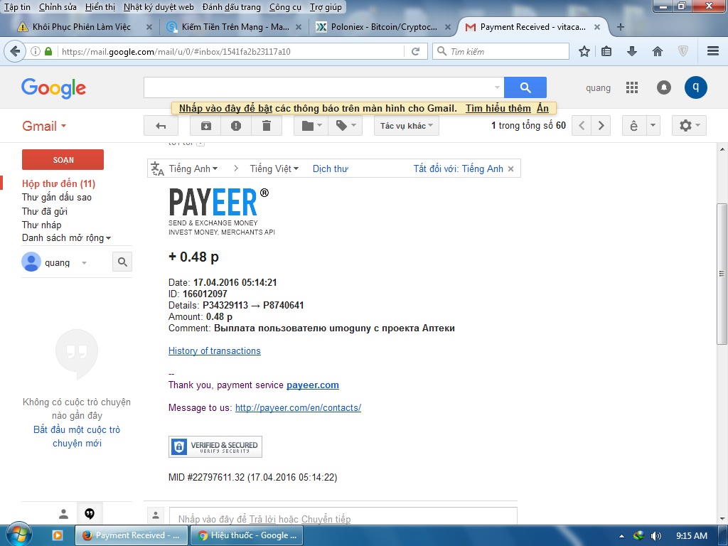Open the 'Công cụ' menu

pyautogui.click(x=285, y=7)
